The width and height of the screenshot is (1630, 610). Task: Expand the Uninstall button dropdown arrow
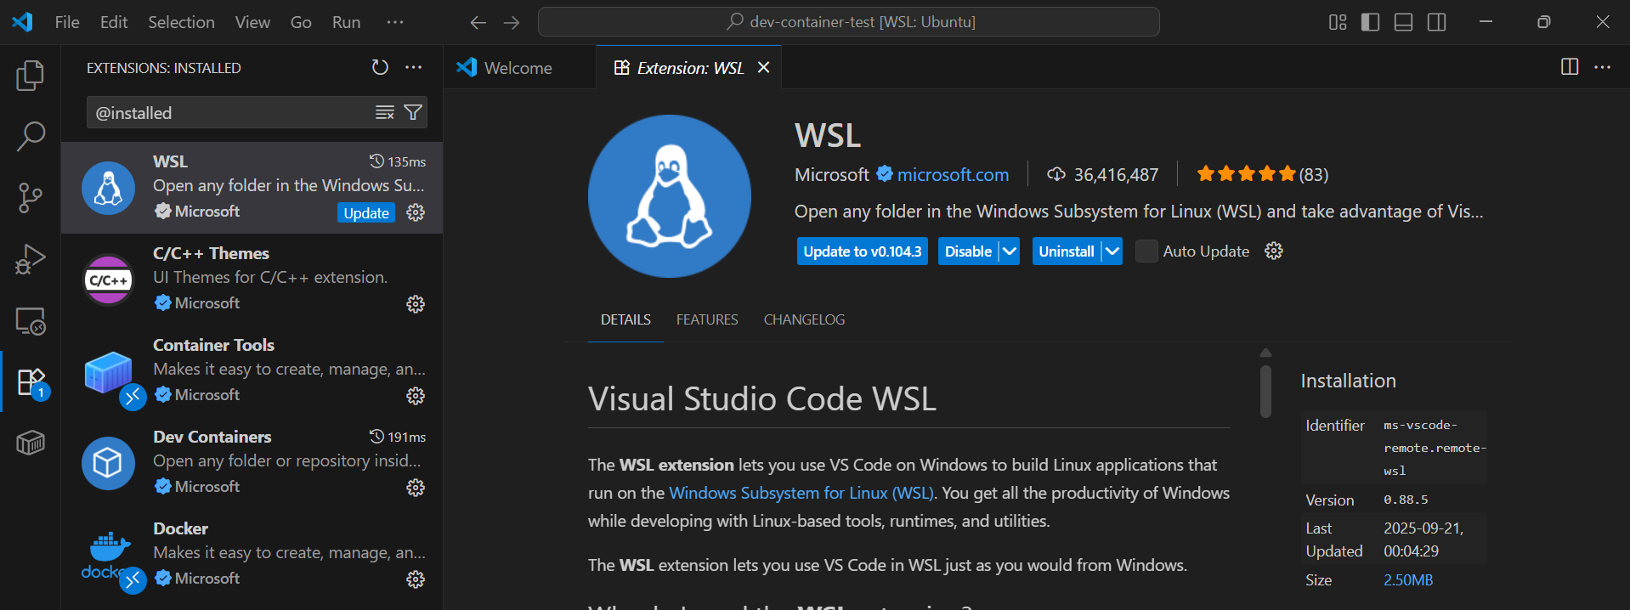click(1112, 251)
